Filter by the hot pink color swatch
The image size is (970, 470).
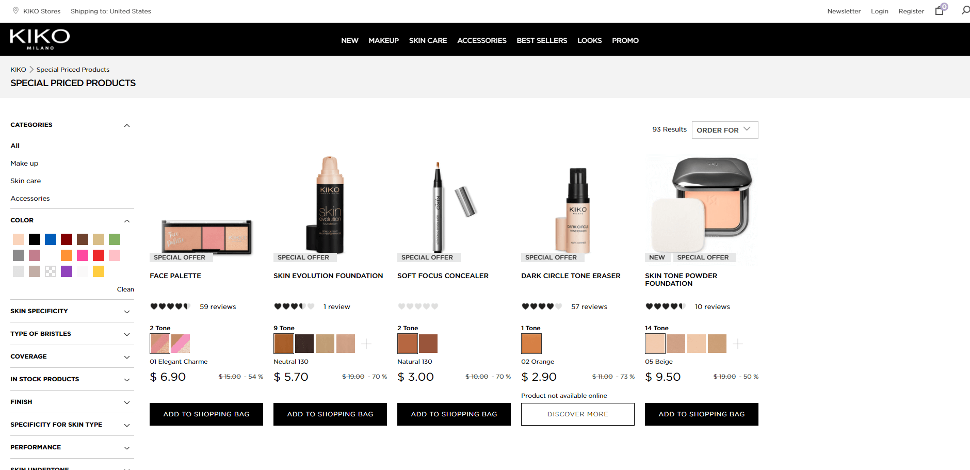click(83, 255)
